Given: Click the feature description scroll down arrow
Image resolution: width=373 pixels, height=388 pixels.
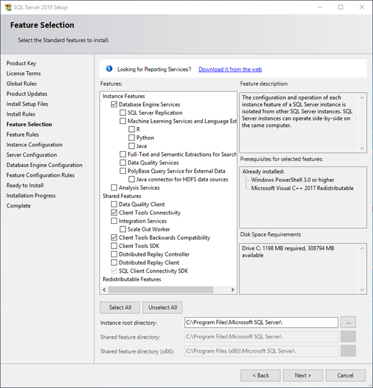Looking at the screenshot, I should [362, 149].
